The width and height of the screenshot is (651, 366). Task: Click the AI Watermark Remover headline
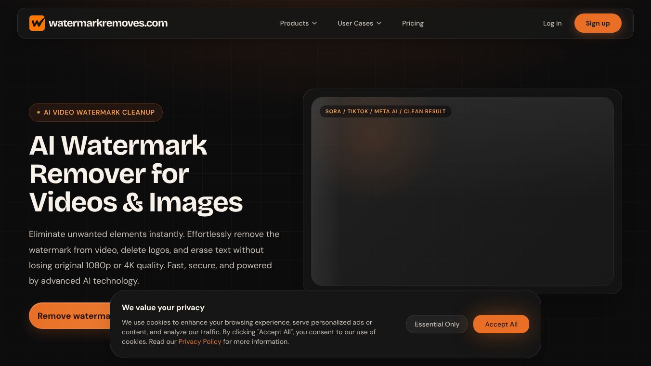tap(136, 173)
